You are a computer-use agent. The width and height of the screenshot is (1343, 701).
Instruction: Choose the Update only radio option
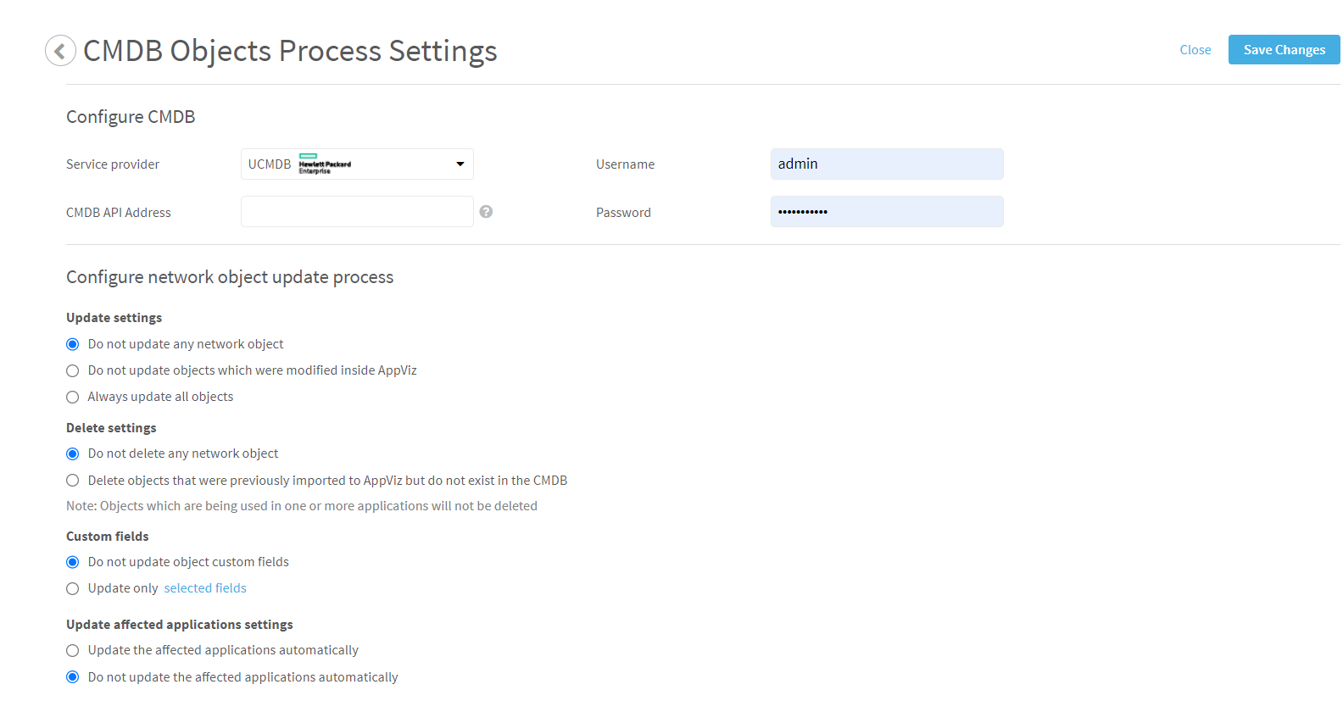point(73,588)
